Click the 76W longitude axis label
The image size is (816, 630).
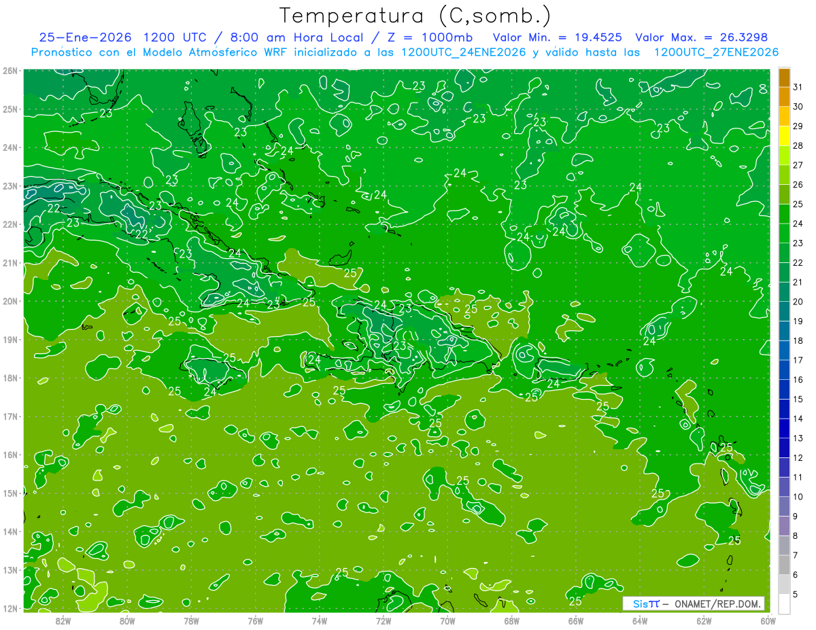click(x=255, y=620)
